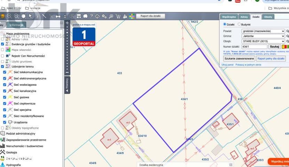
Task: Click the dotted map zoom level slider
Action: [67, 48]
